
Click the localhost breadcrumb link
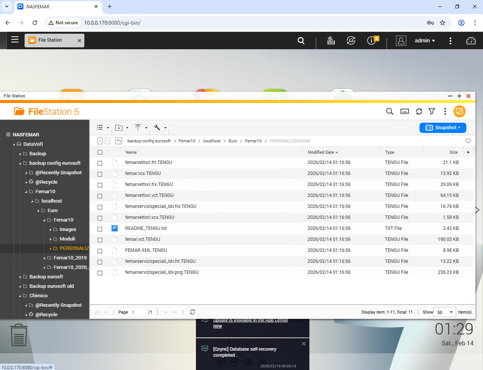(x=212, y=141)
